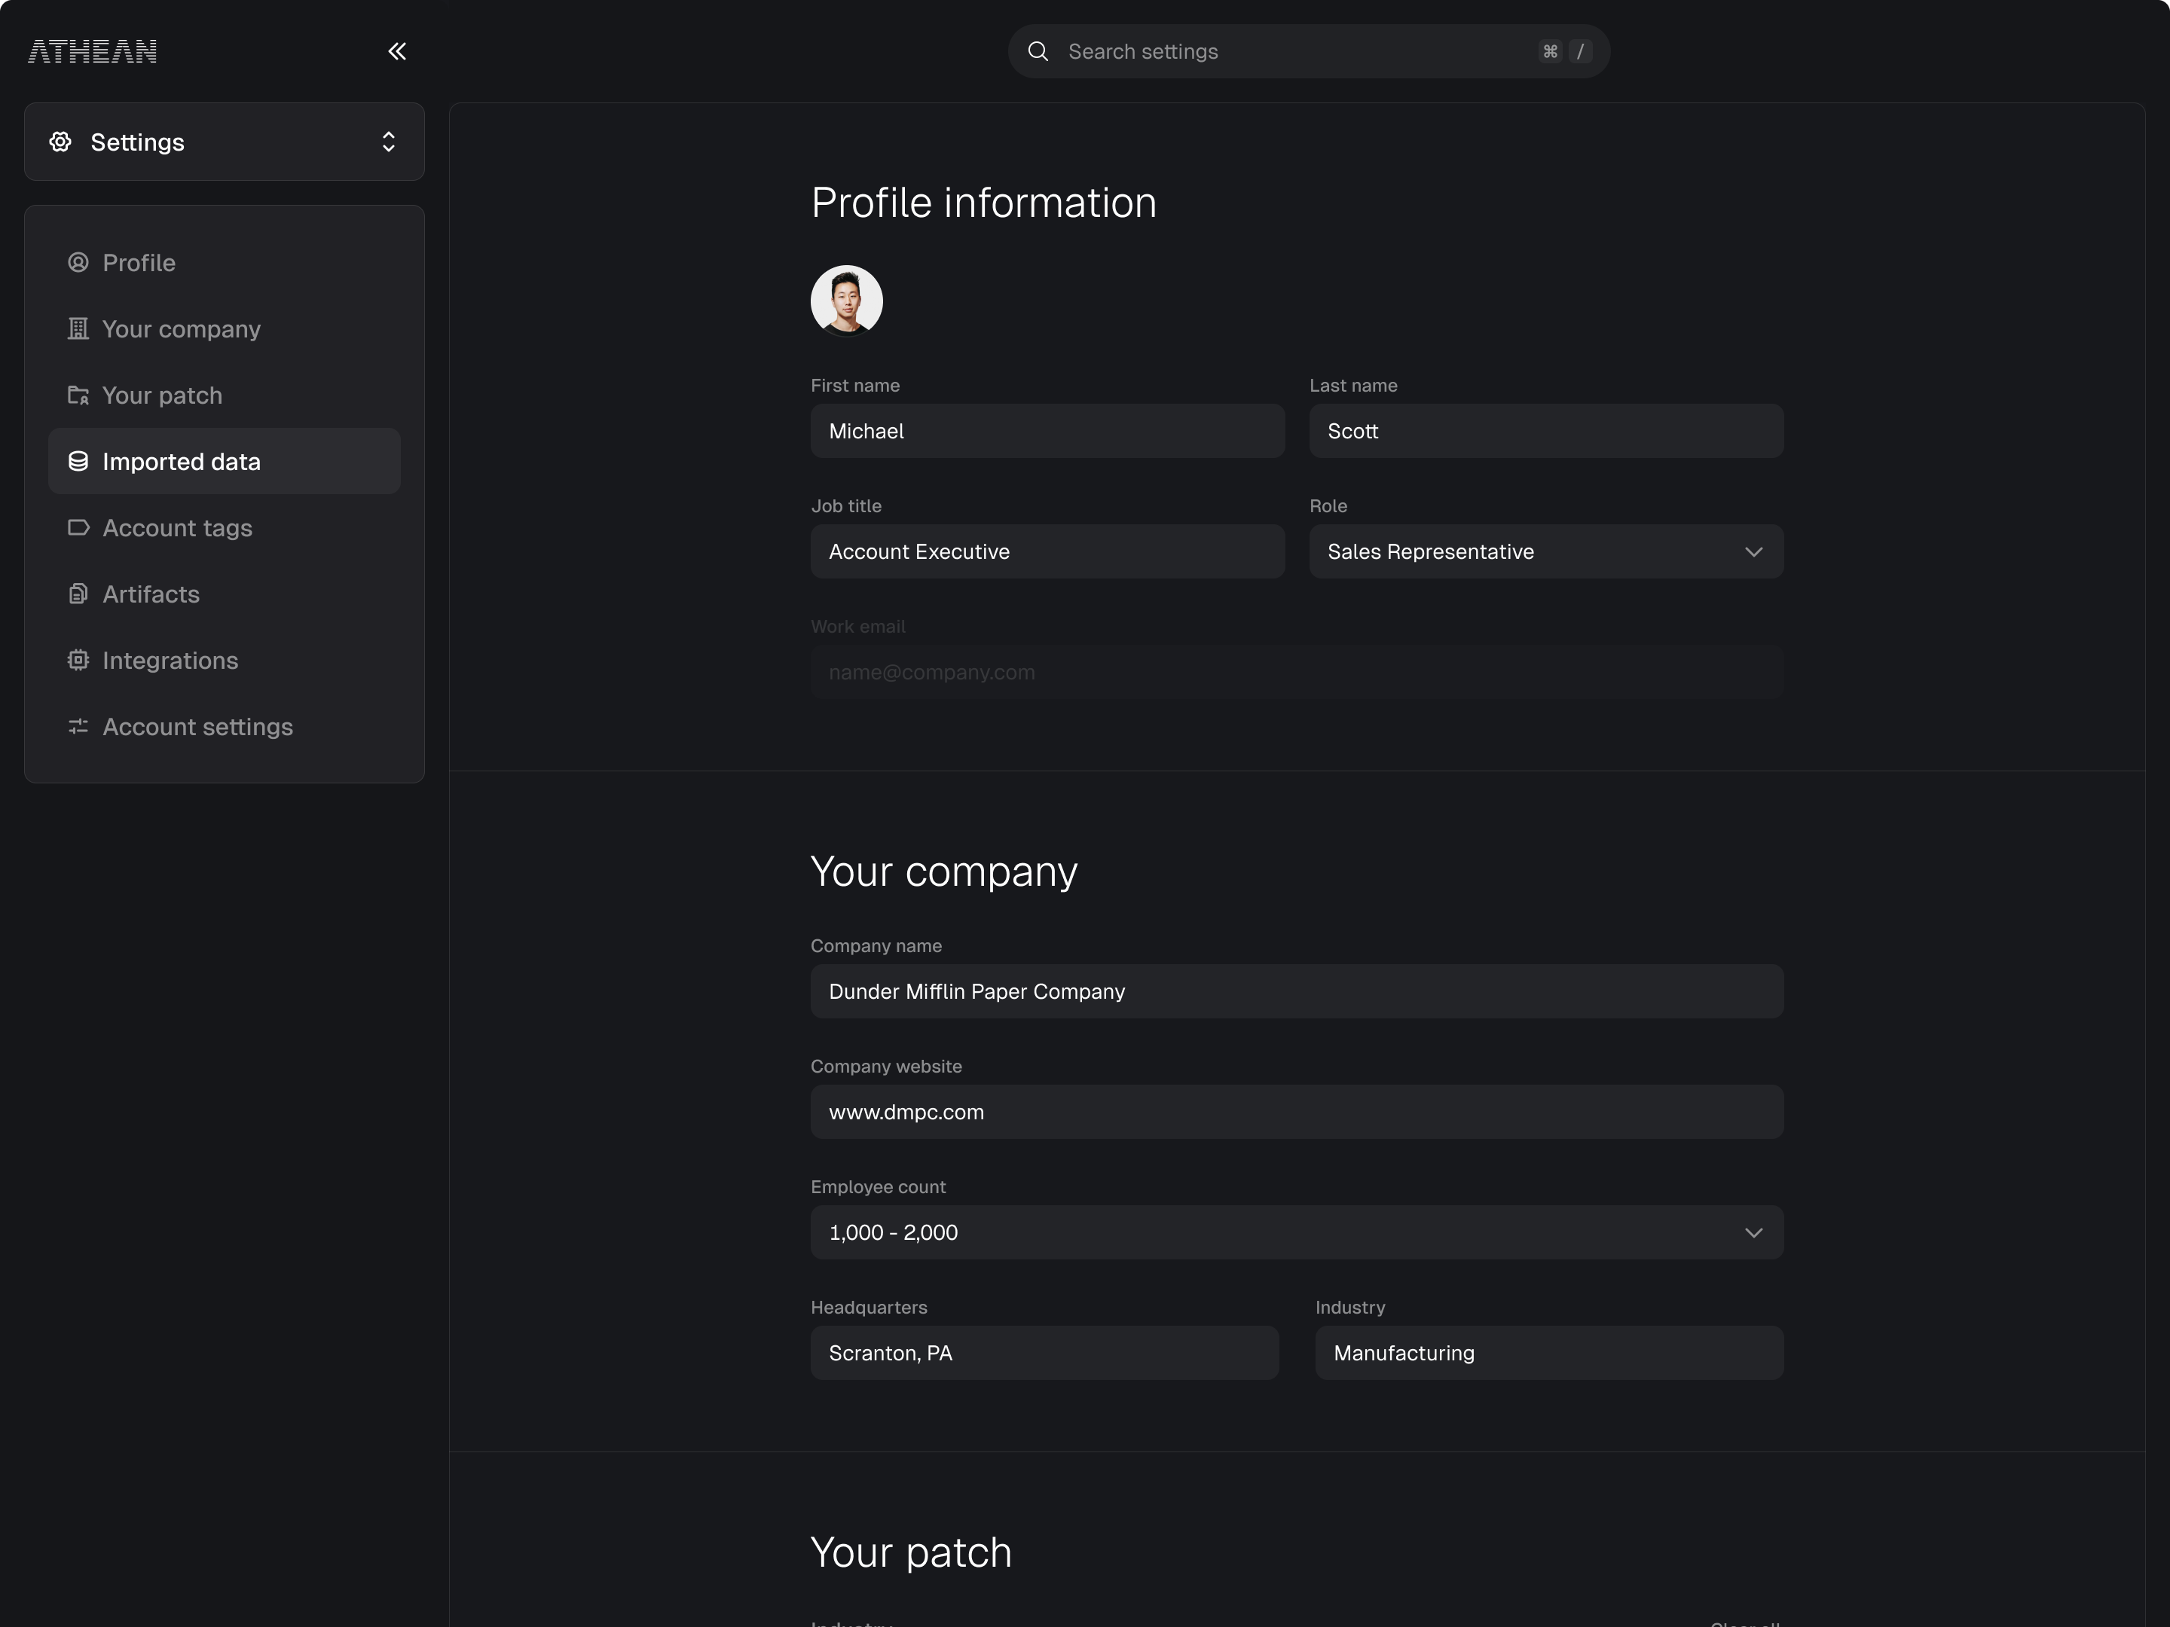This screenshot has height=1627, width=2170.
Task: Click the Account settings sliders icon
Action: (78, 727)
